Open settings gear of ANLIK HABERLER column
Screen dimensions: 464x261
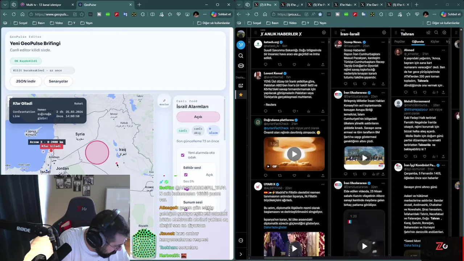[324, 33]
